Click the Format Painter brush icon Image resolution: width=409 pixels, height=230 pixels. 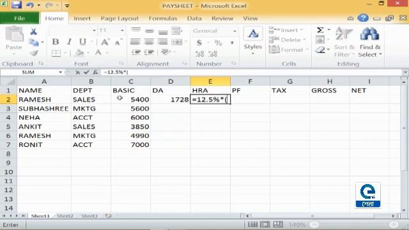click(33, 53)
